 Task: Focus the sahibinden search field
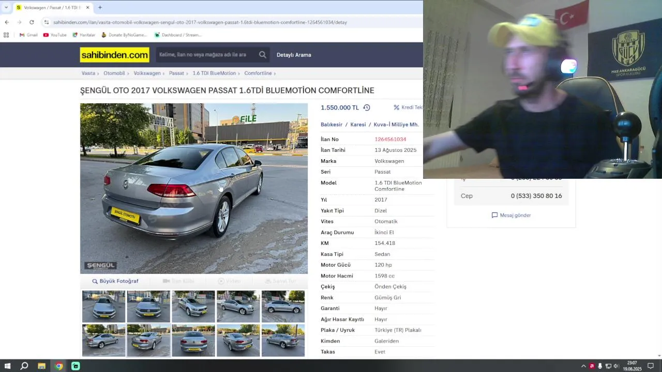click(205, 55)
